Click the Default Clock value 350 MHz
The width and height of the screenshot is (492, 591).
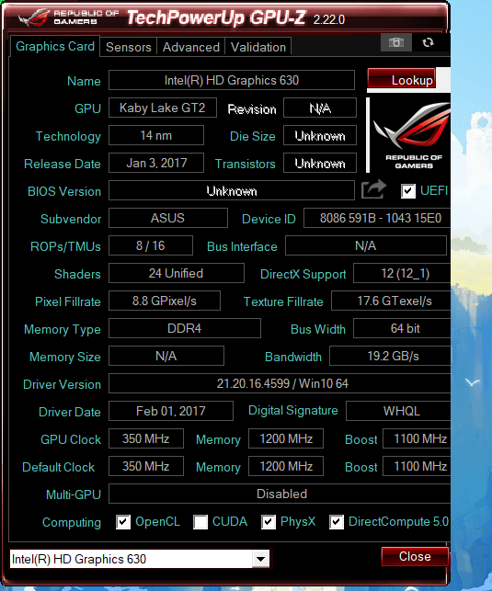[x=146, y=466]
